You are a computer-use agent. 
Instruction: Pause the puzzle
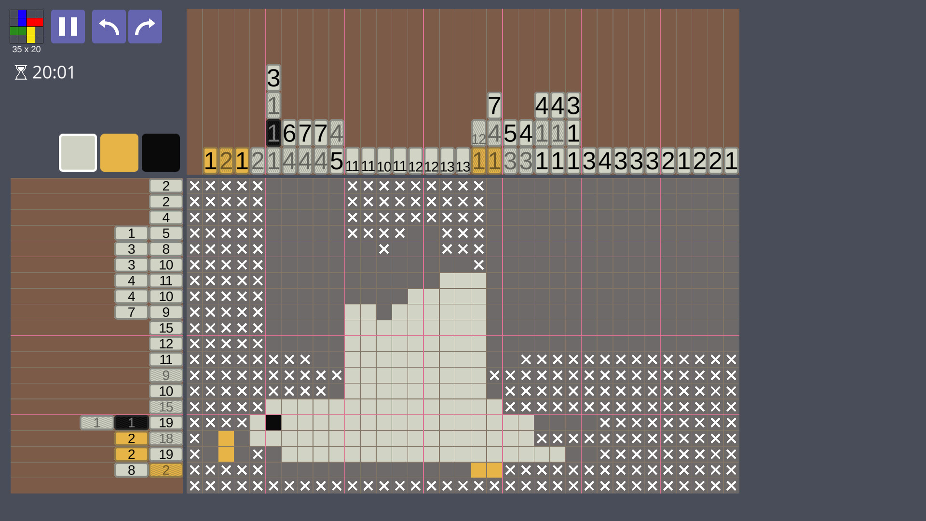tap(68, 27)
